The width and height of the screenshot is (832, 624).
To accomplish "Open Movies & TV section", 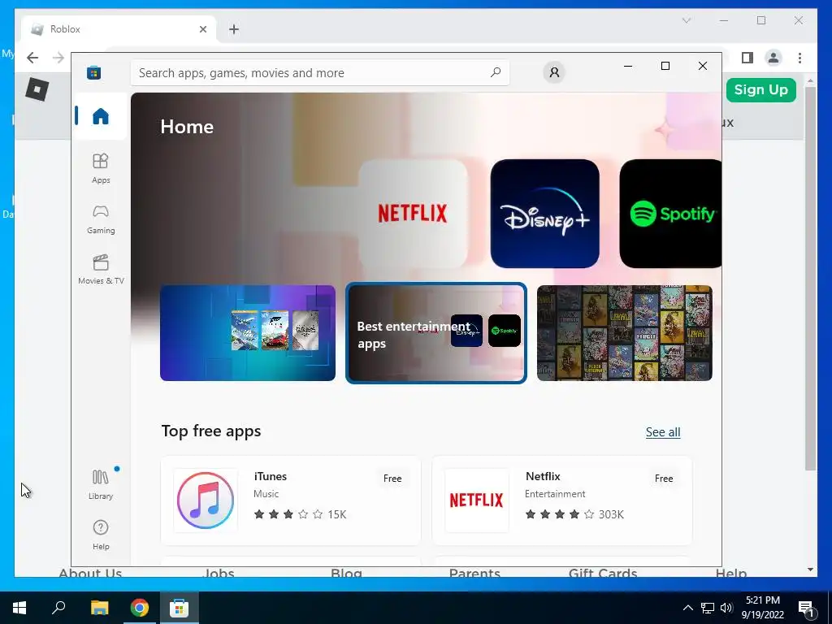I will 100,270.
